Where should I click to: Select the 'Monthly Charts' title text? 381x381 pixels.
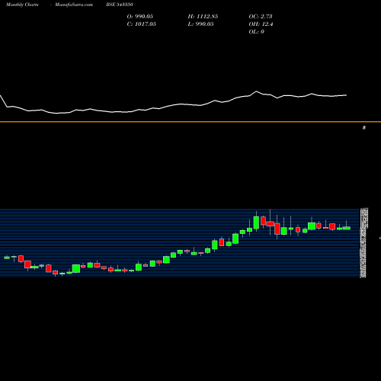pos(22,5)
